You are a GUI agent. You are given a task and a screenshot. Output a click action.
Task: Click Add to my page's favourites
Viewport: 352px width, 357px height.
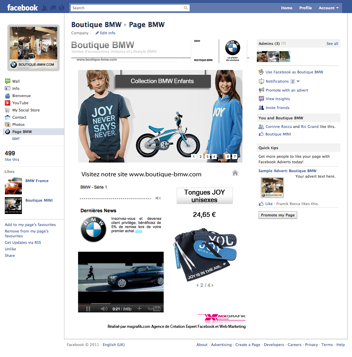(30, 225)
